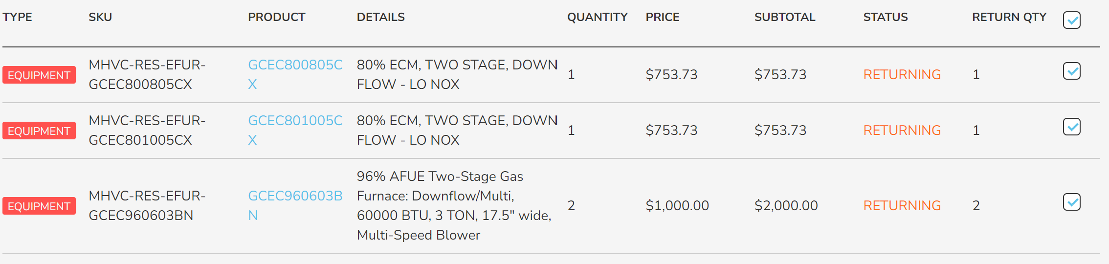This screenshot has height=264, width=1109.
Task: Open the GCEC800805CX product link
Action: (x=295, y=74)
